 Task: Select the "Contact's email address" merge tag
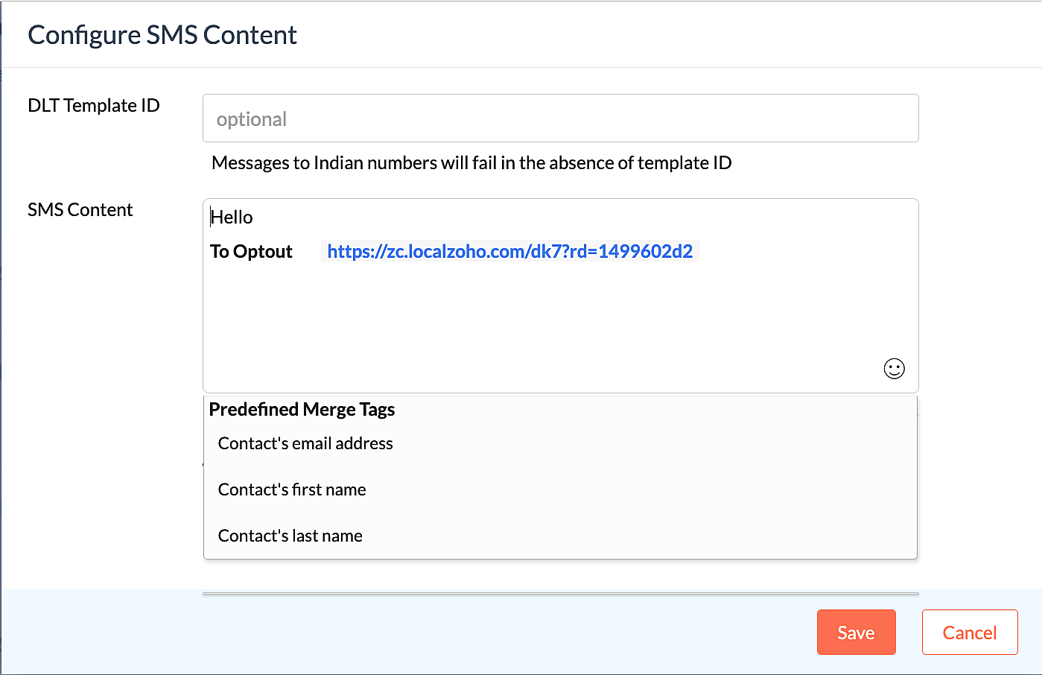(305, 444)
